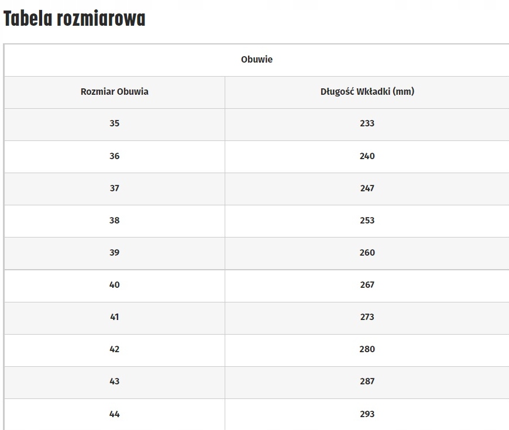
Task: Select shoe size 43 cell
Action: 115,381
